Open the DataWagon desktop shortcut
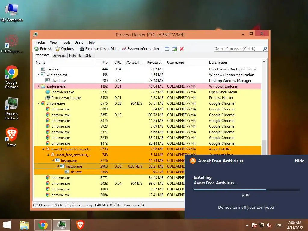 [12, 44]
